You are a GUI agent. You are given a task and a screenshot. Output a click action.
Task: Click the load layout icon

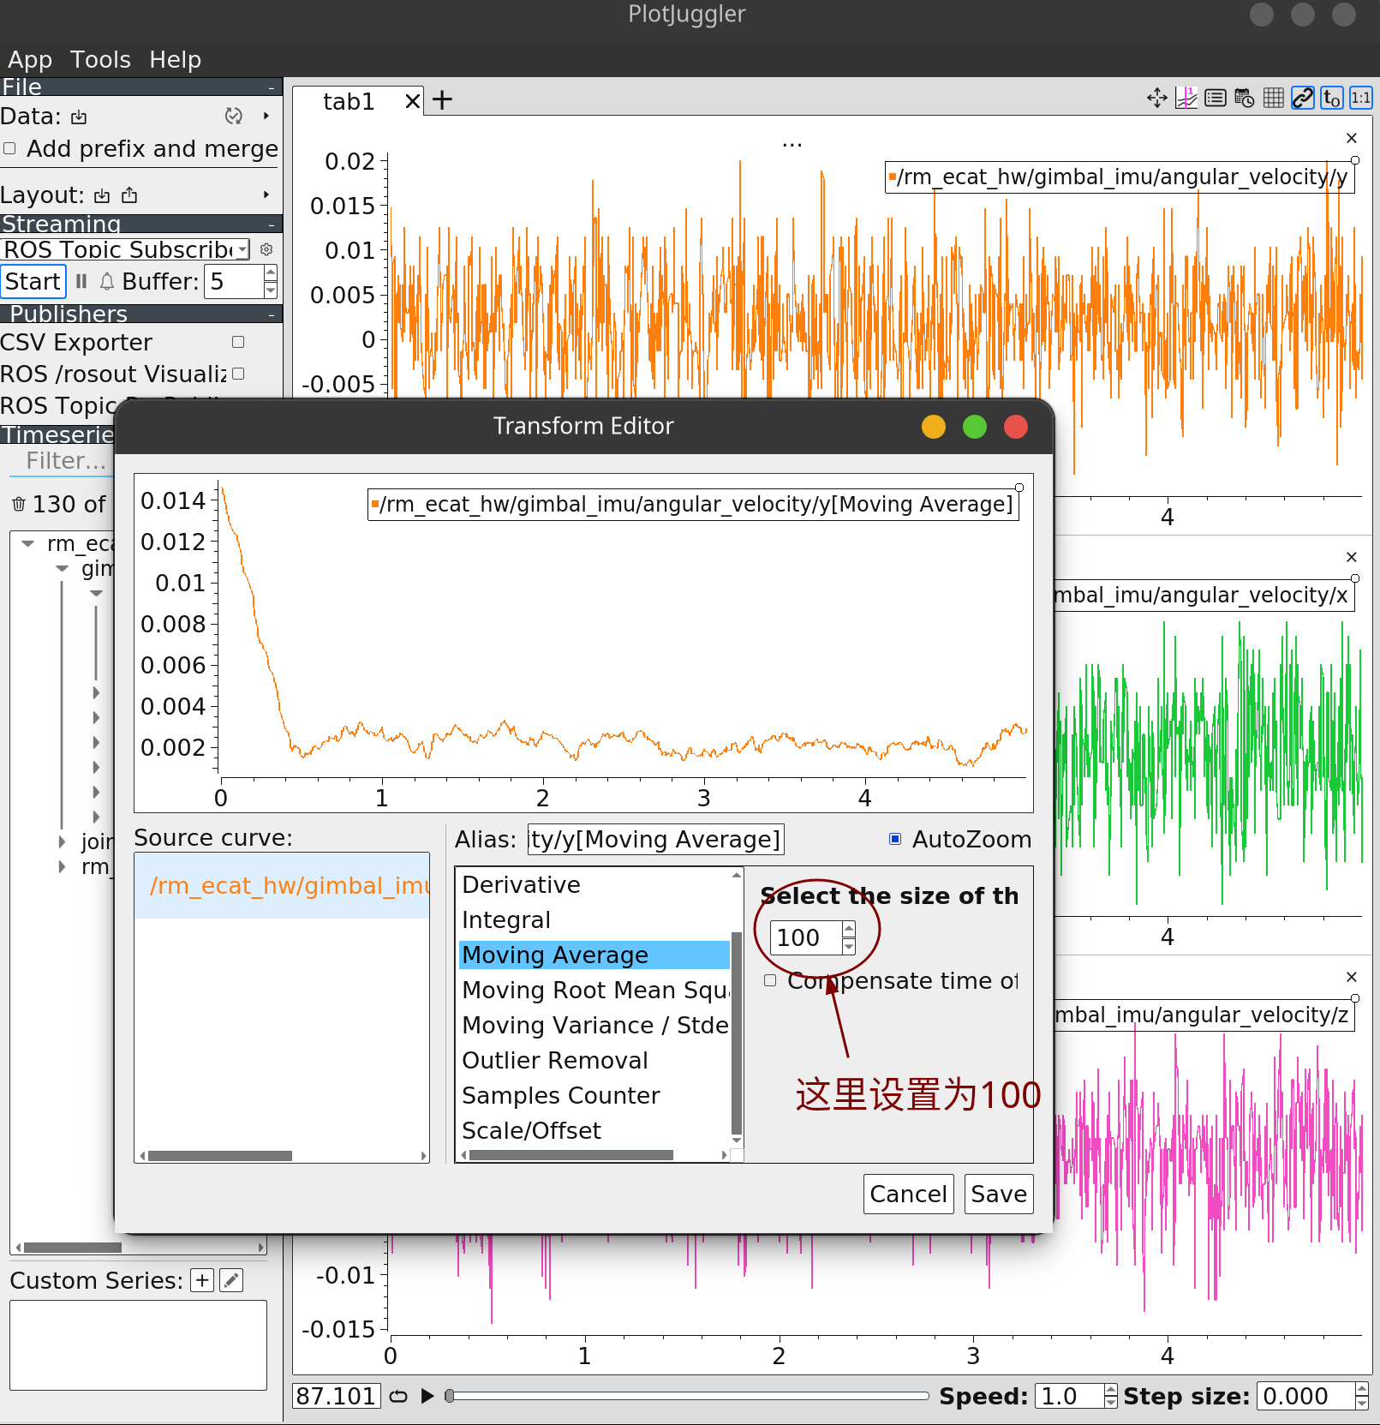(x=102, y=195)
